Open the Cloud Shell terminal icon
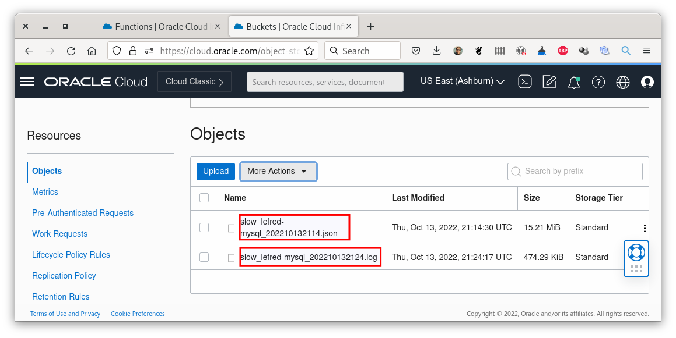The image size is (676, 338). pos(524,81)
